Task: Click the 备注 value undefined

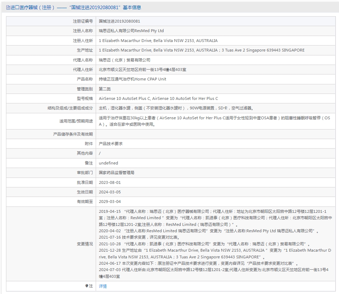Action: 108,163
